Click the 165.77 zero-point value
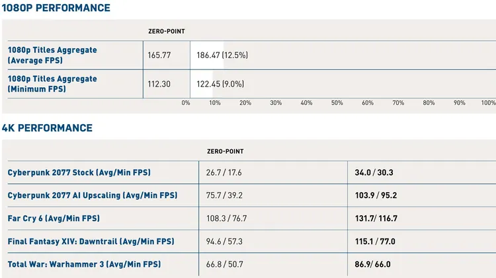This screenshot has width=496, height=278. [x=159, y=55]
